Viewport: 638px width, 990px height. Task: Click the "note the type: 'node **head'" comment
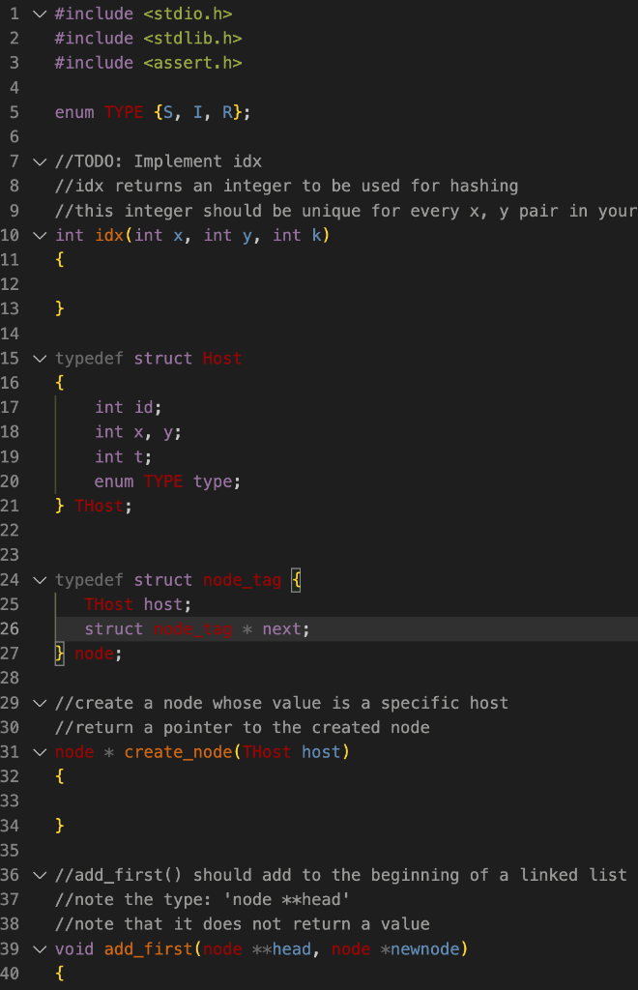(x=202, y=900)
